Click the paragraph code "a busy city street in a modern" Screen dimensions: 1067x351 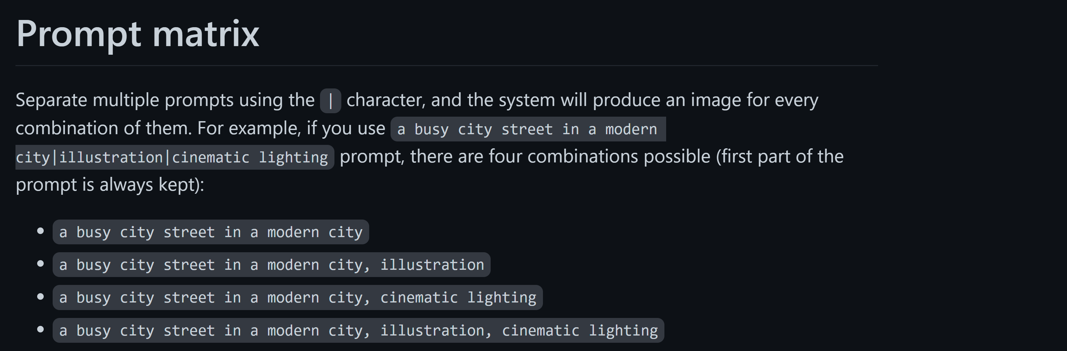click(527, 129)
